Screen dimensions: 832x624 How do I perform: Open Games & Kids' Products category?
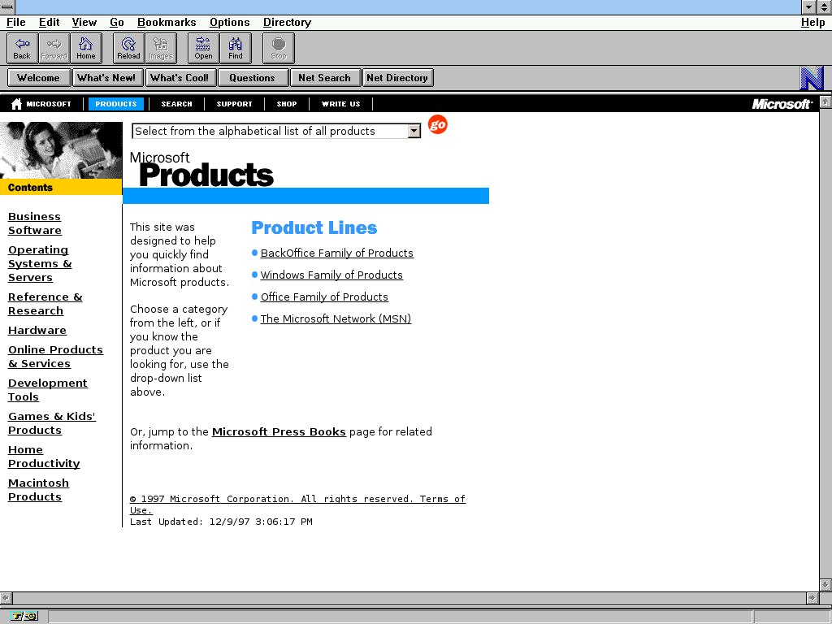(x=51, y=423)
